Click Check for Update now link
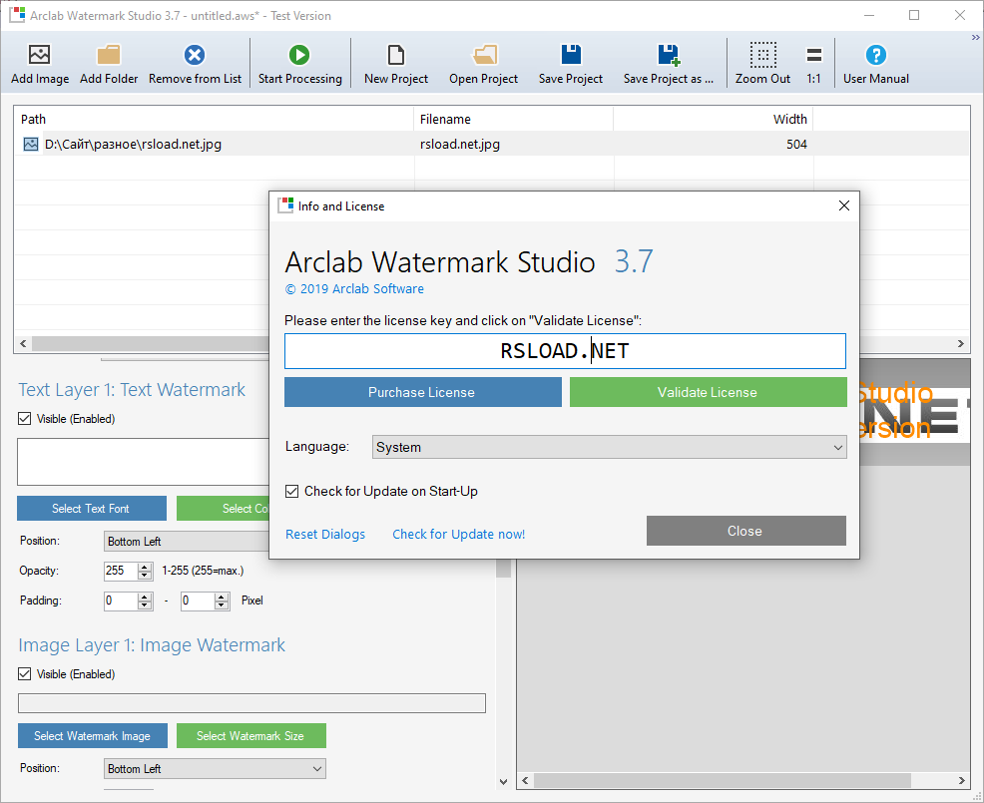The width and height of the screenshot is (984, 803). pos(459,535)
